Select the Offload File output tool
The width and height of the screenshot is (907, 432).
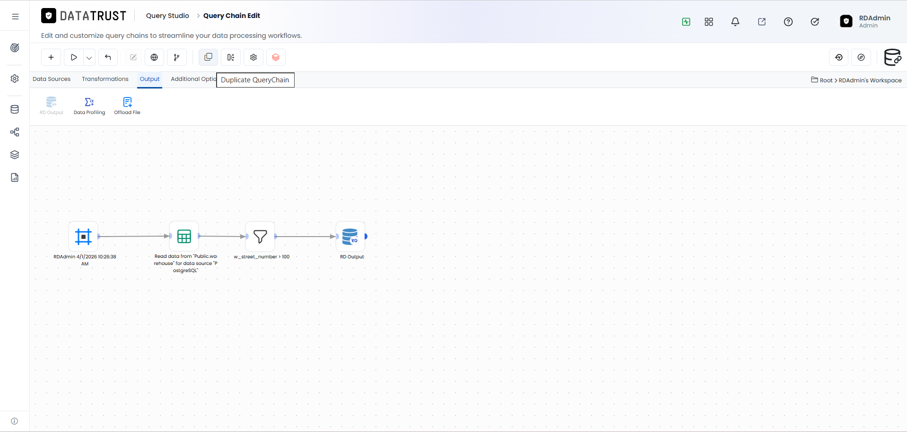[127, 106]
